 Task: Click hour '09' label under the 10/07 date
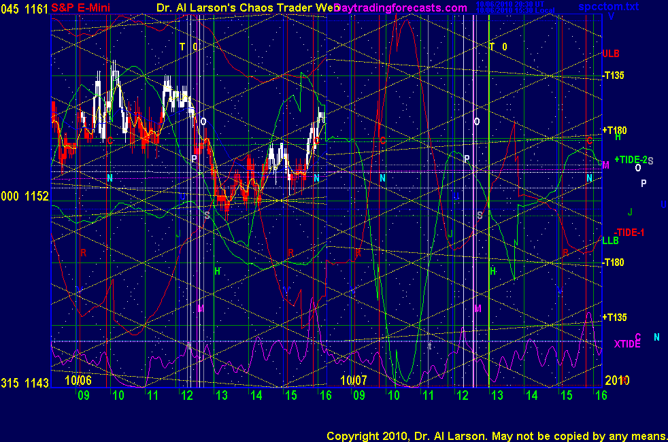point(359,396)
